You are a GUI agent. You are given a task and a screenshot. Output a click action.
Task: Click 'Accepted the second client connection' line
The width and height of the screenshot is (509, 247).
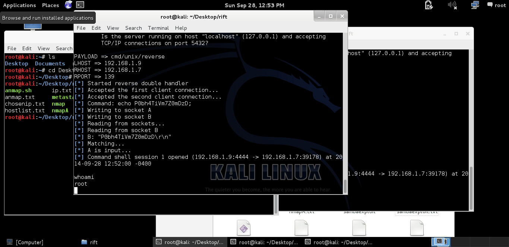click(x=148, y=97)
